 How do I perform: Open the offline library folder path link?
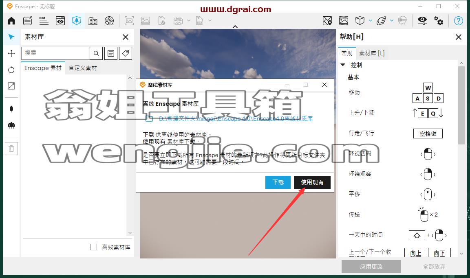click(x=236, y=119)
